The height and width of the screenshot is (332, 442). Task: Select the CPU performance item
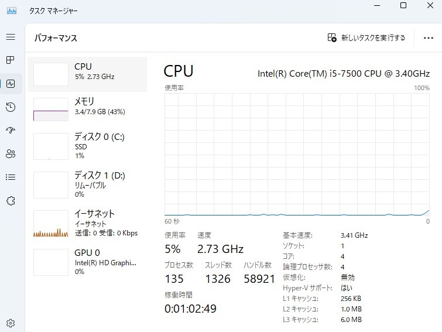(x=87, y=74)
